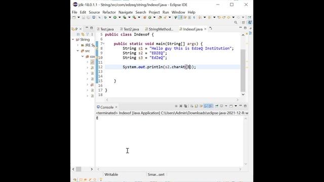Close the Console view tab
Viewport: 324px width, 182px height.
pyautogui.click(x=116, y=107)
